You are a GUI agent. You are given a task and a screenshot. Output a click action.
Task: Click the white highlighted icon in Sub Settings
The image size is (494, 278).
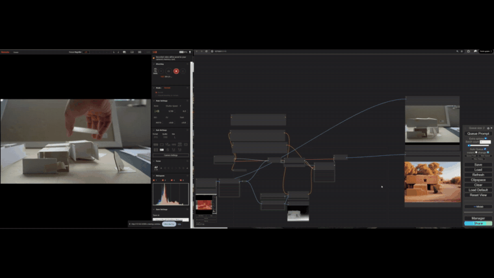point(162,150)
